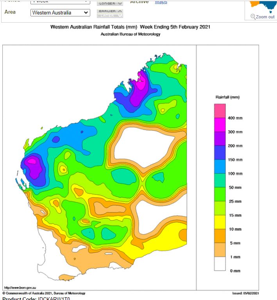Click the 25 mm legend label
This screenshot has height=300, width=277.
point(235,202)
